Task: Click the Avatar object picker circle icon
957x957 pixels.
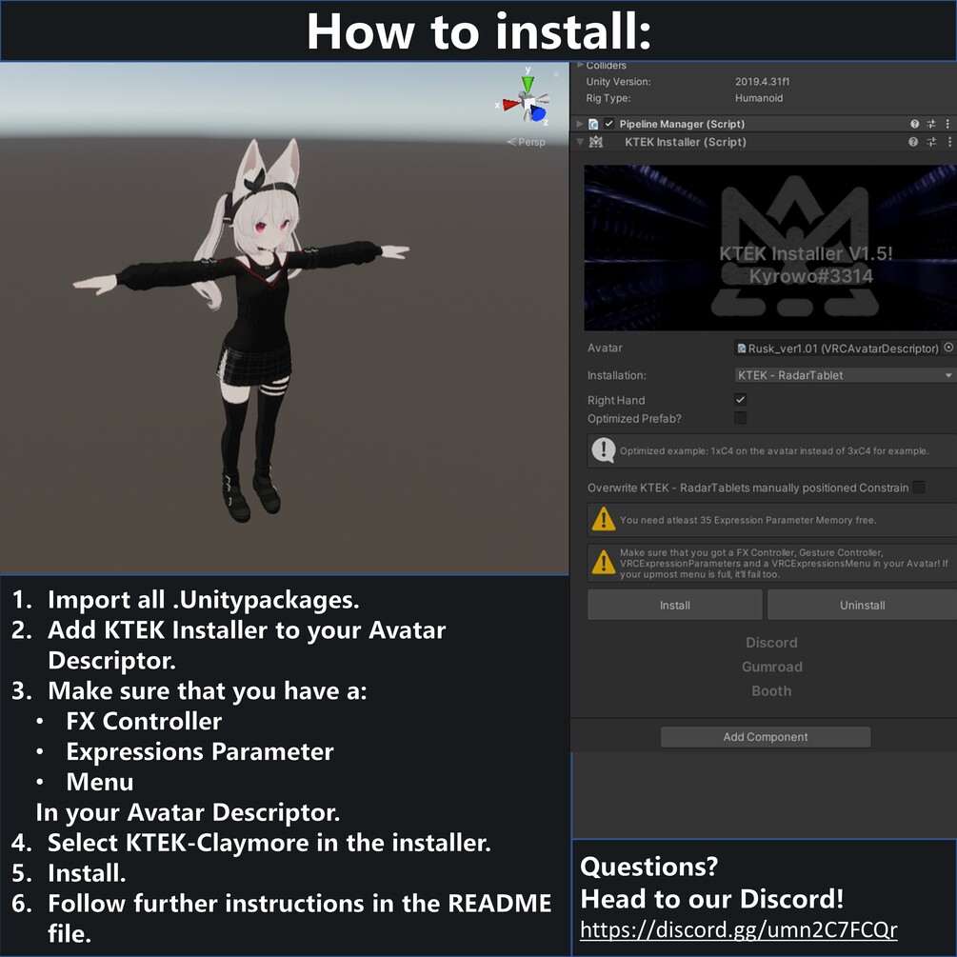Action: 948,348
